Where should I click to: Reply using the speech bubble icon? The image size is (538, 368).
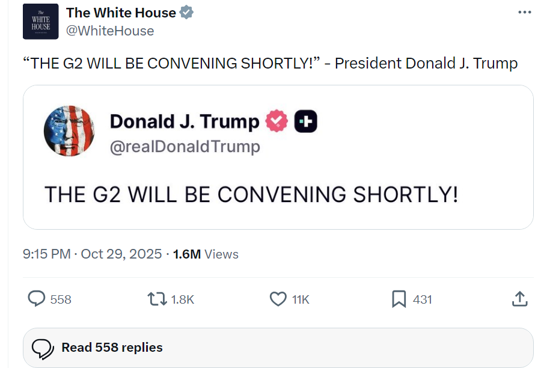(37, 299)
